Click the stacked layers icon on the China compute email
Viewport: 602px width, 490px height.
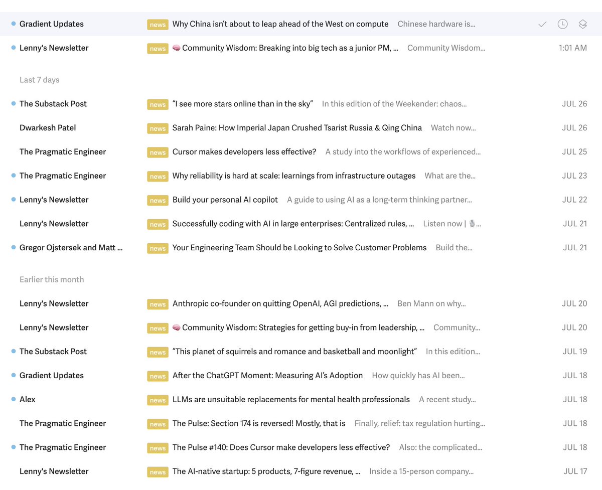[x=582, y=24]
